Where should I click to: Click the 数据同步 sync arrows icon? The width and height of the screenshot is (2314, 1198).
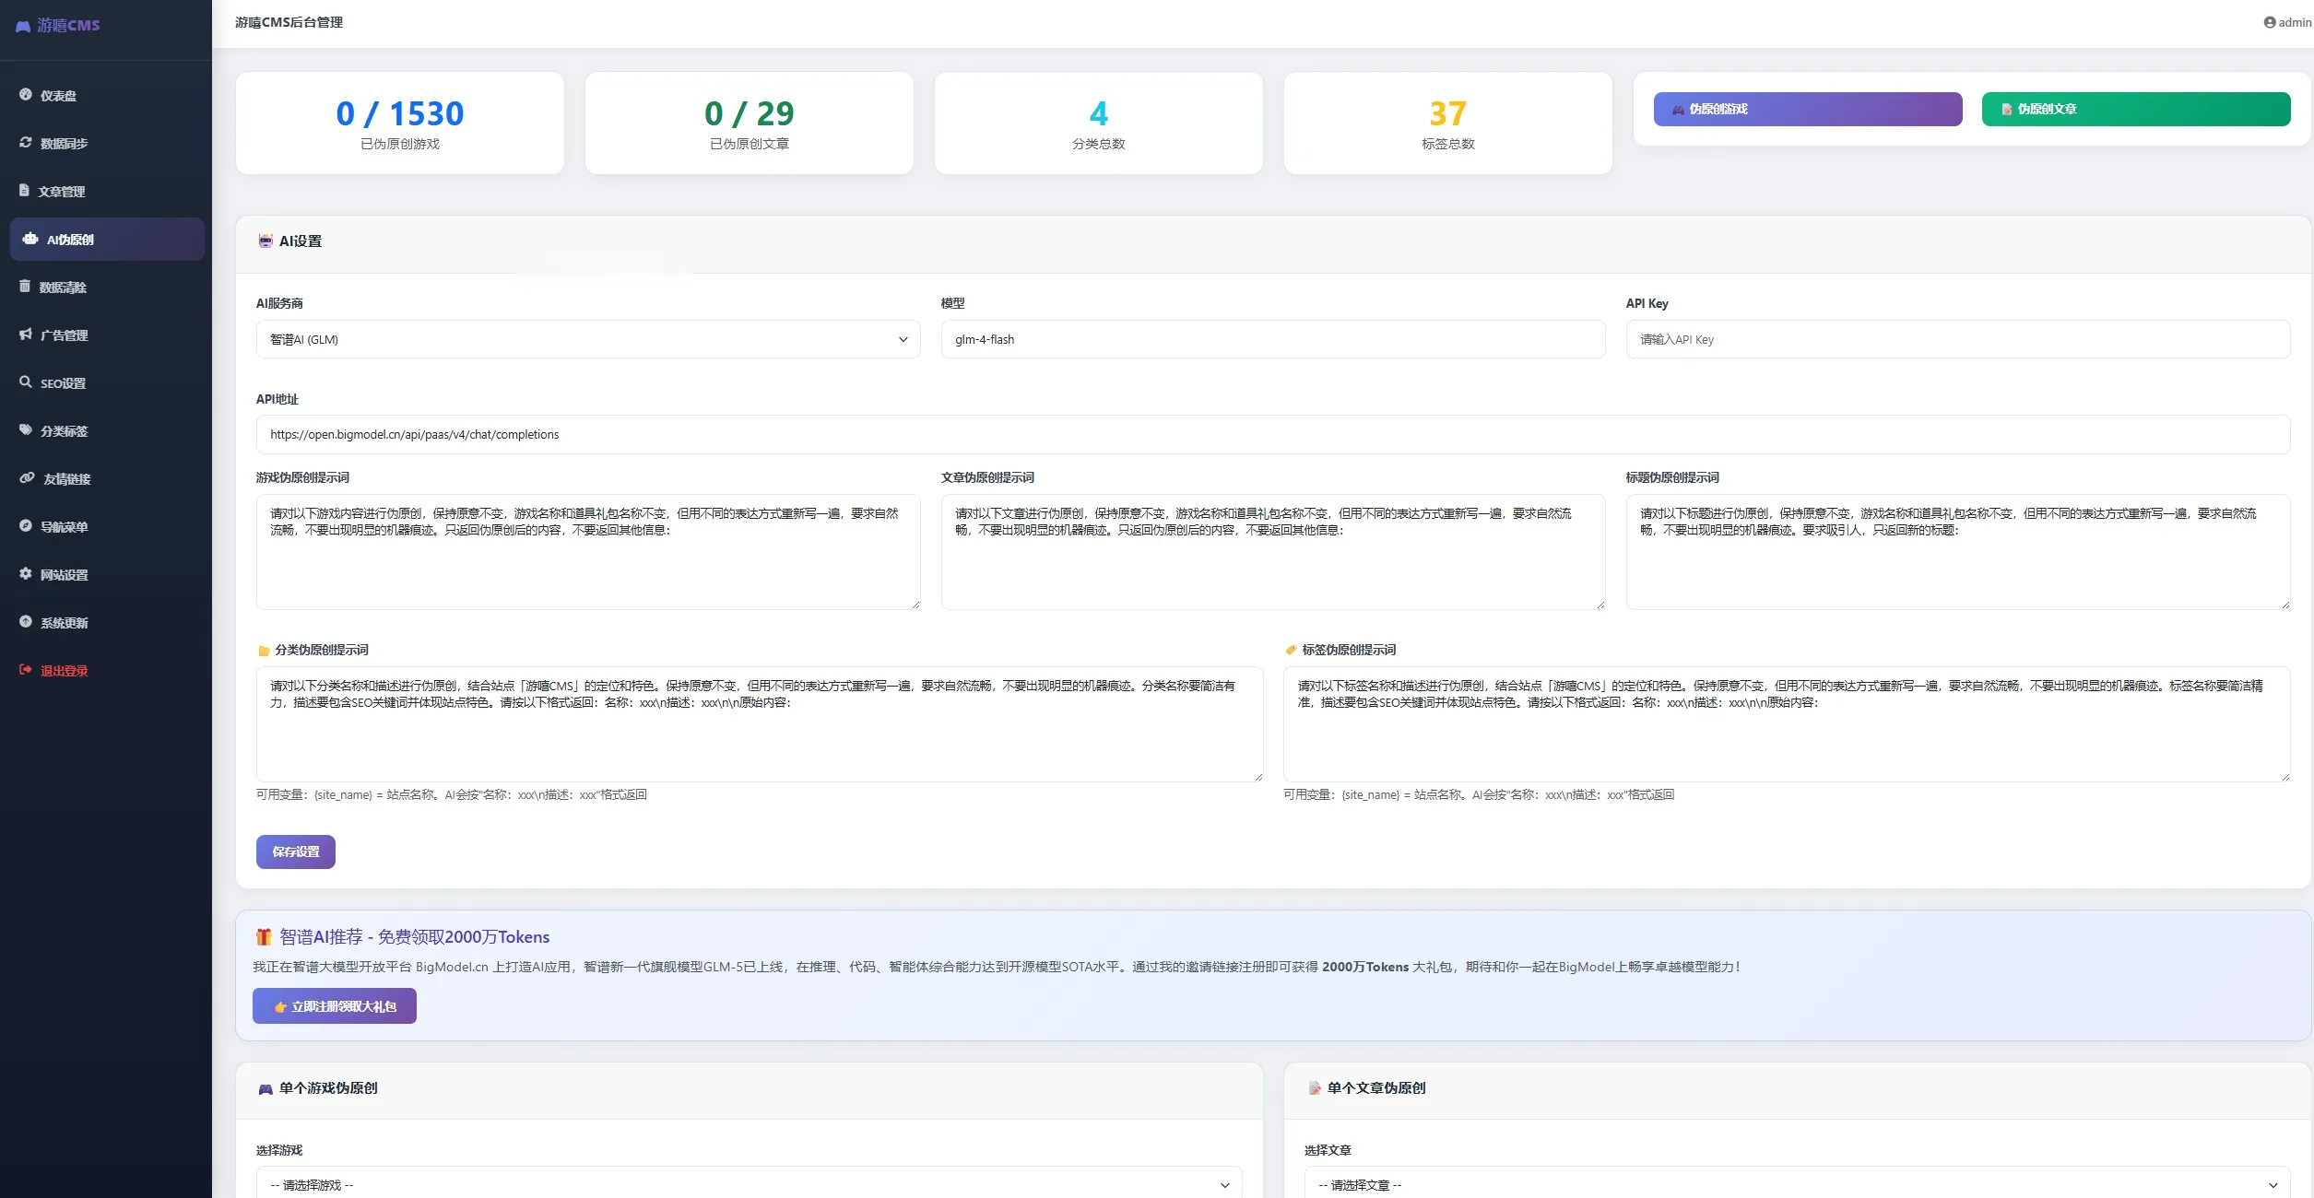(26, 143)
